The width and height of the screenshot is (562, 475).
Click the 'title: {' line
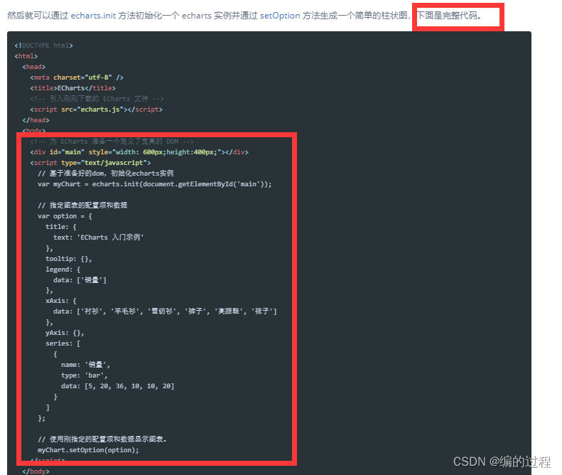pyautogui.click(x=61, y=227)
